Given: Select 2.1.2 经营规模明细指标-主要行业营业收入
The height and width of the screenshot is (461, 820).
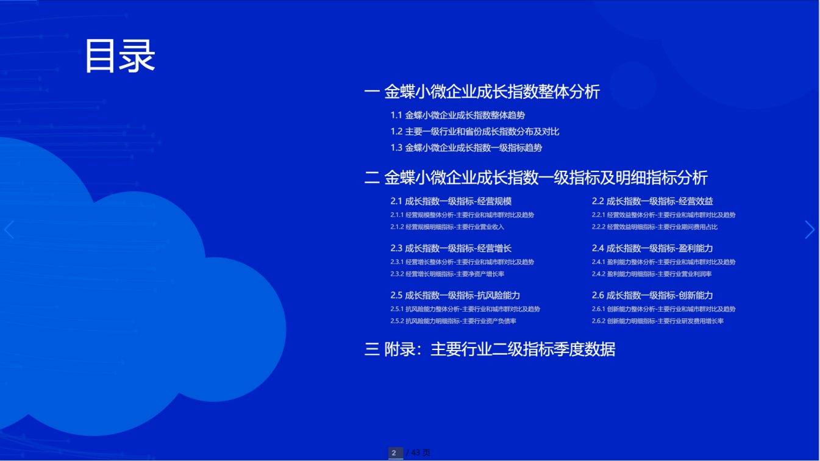Looking at the screenshot, I should (447, 227).
